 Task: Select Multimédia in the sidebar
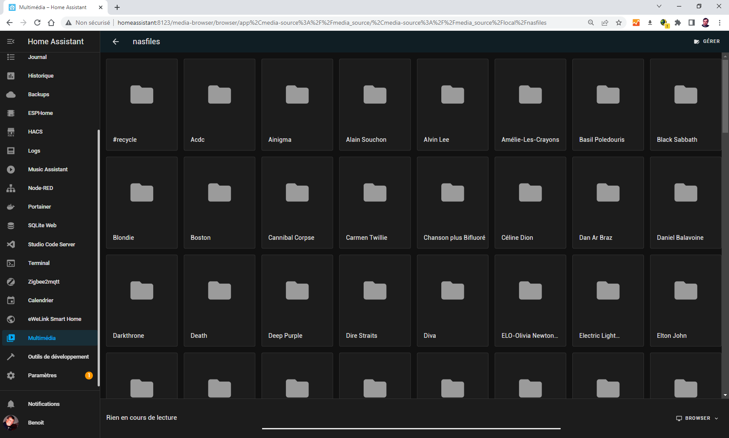point(50,338)
